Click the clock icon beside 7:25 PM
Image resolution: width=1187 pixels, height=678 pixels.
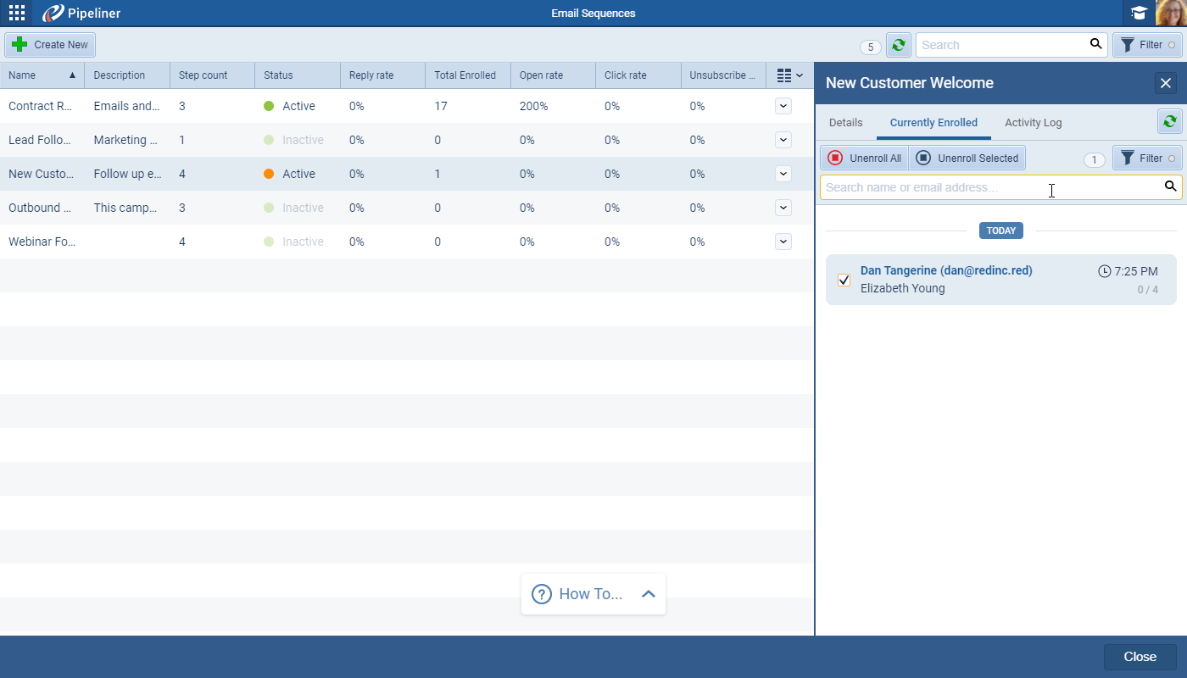[1105, 270]
